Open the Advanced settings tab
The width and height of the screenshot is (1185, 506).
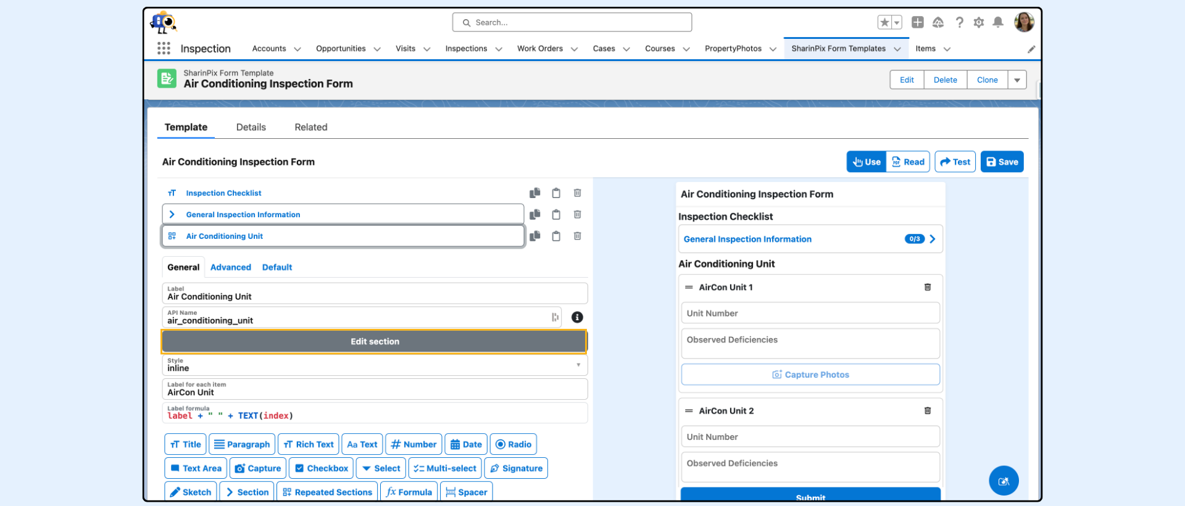click(x=230, y=267)
